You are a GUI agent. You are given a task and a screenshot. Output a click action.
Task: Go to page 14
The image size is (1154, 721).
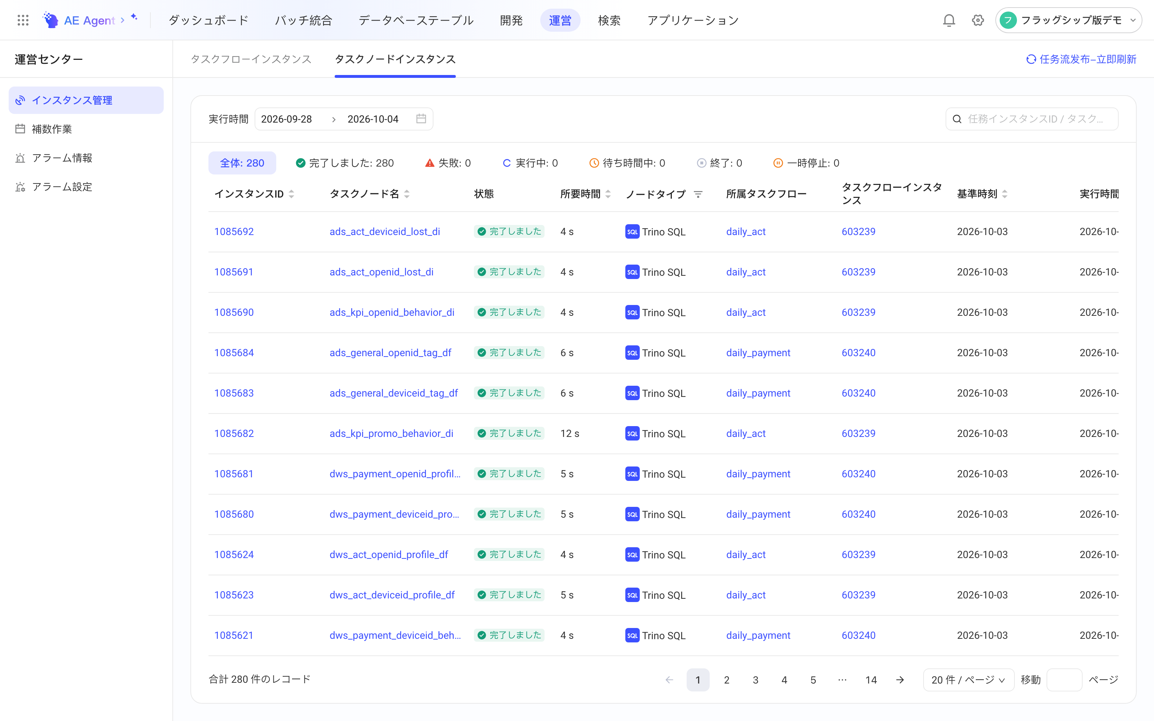871,680
